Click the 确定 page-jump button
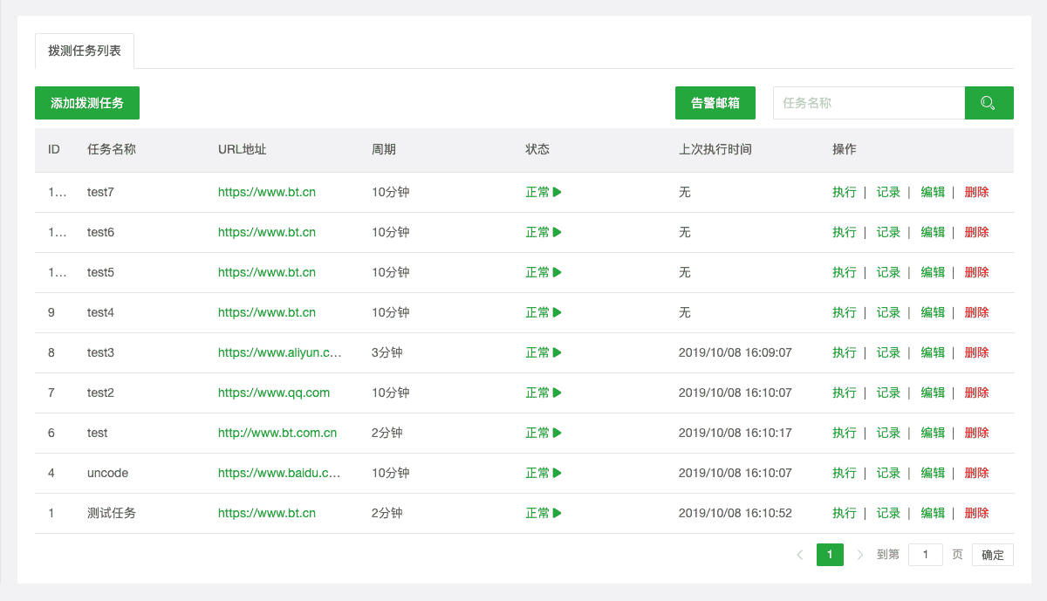The height and width of the screenshot is (601, 1047). click(x=992, y=554)
